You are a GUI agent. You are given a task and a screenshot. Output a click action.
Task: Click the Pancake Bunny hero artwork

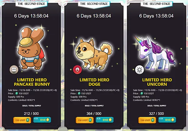coord(32,49)
